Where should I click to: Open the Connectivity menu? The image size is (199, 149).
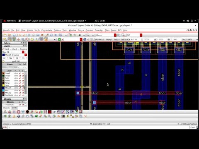(x=47, y=30)
